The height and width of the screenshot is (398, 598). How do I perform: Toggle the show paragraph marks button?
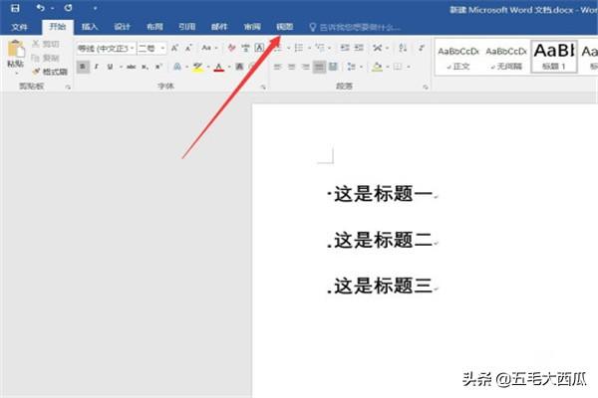click(x=421, y=48)
